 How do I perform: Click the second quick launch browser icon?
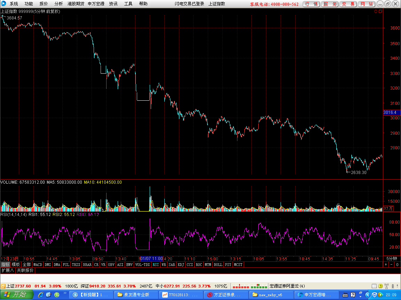pyautogui.click(x=49, y=295)
